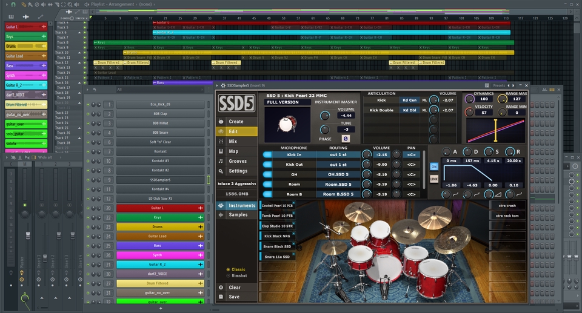Open the Kontakt #3 channel button
The height and width of the screenshot is (313, 582).
(160, 161)
